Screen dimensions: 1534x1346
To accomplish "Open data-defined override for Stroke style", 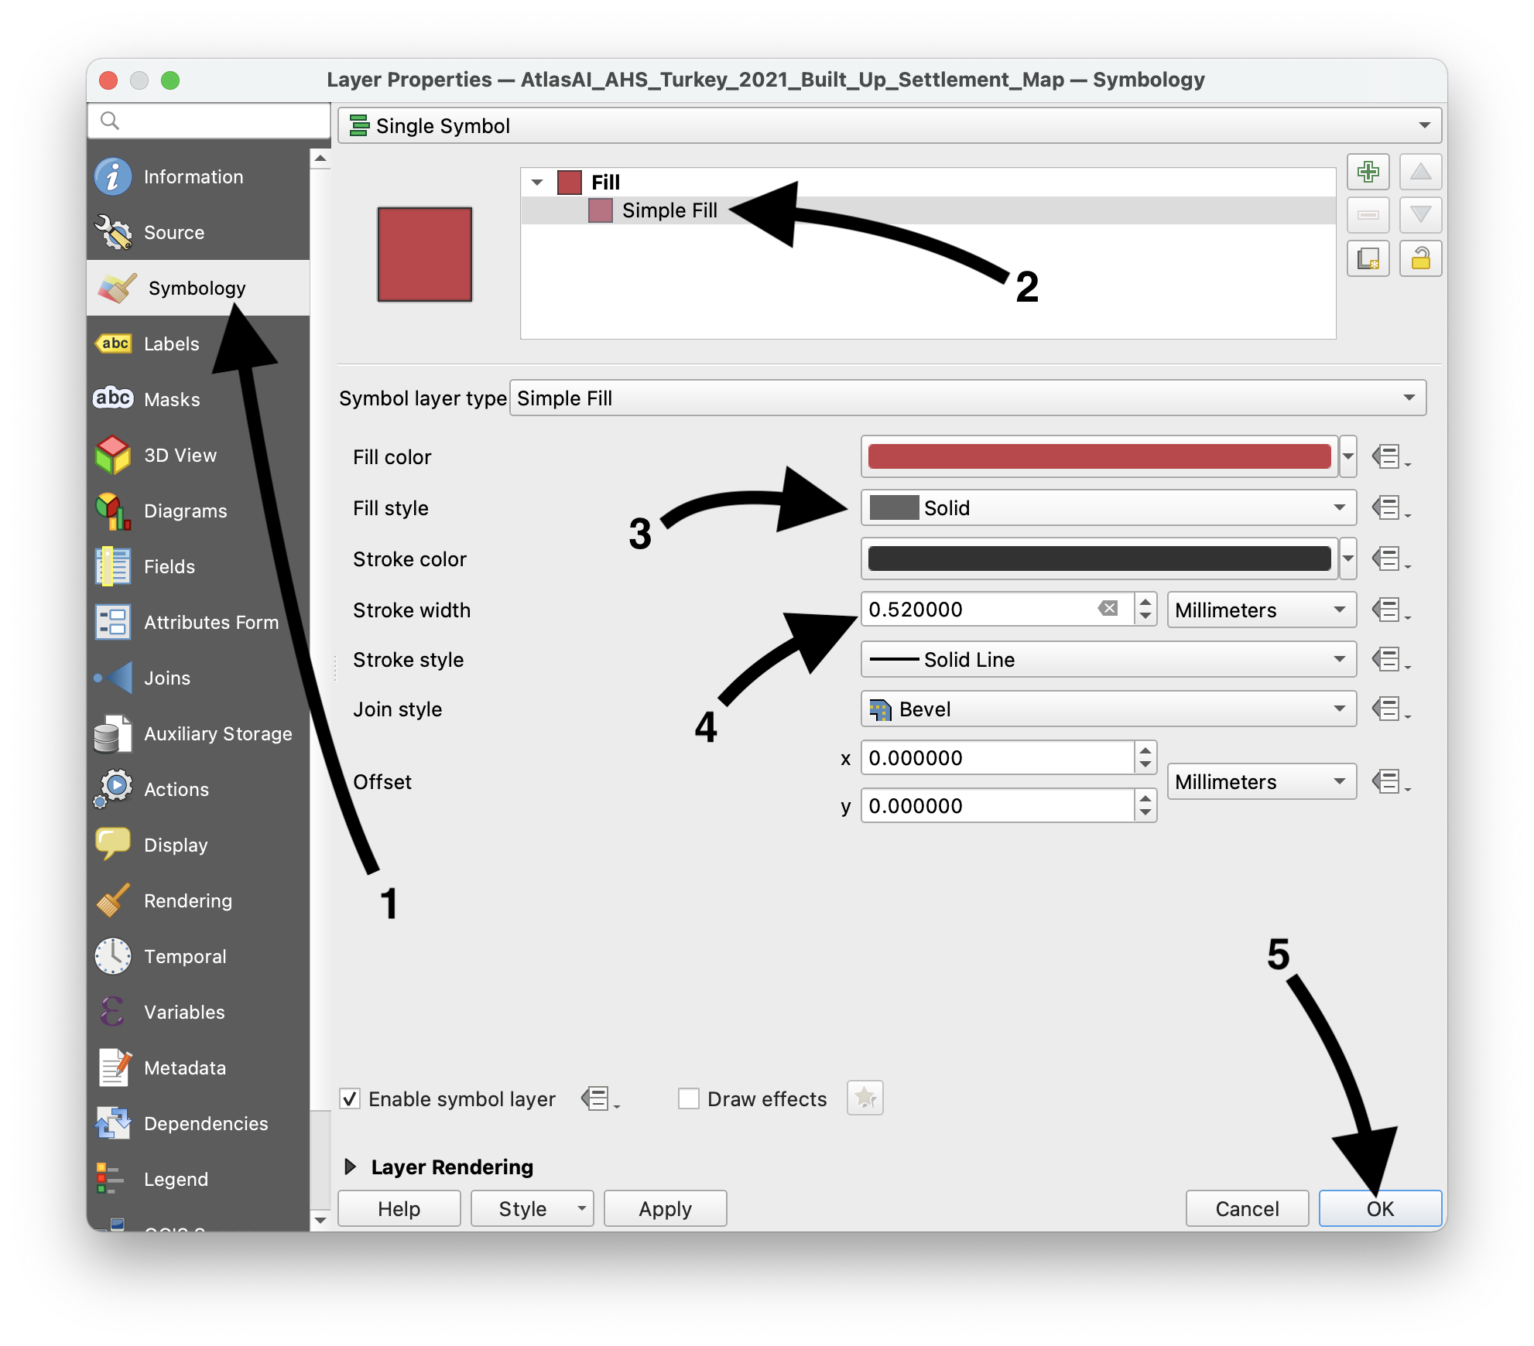I will tap(1390, 660).
